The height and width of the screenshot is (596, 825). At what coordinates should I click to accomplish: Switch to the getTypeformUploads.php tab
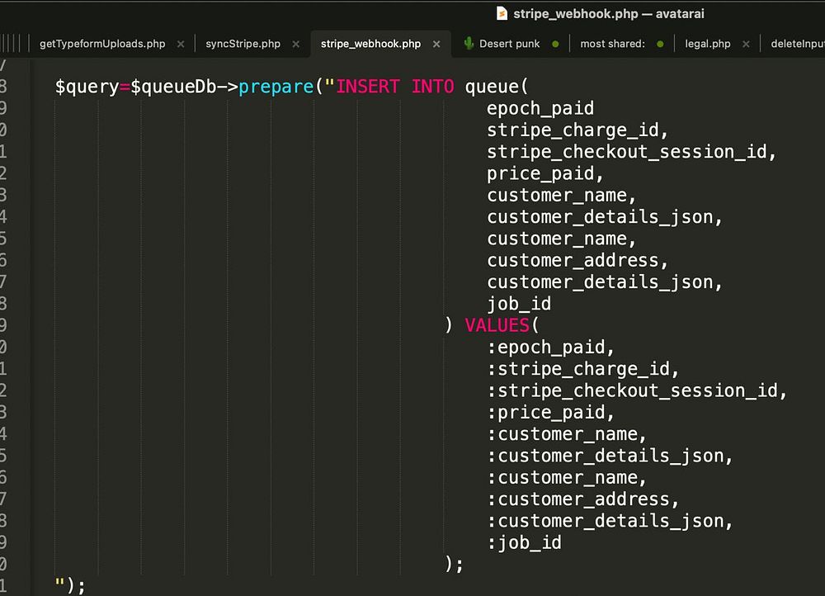pos(101,44)
